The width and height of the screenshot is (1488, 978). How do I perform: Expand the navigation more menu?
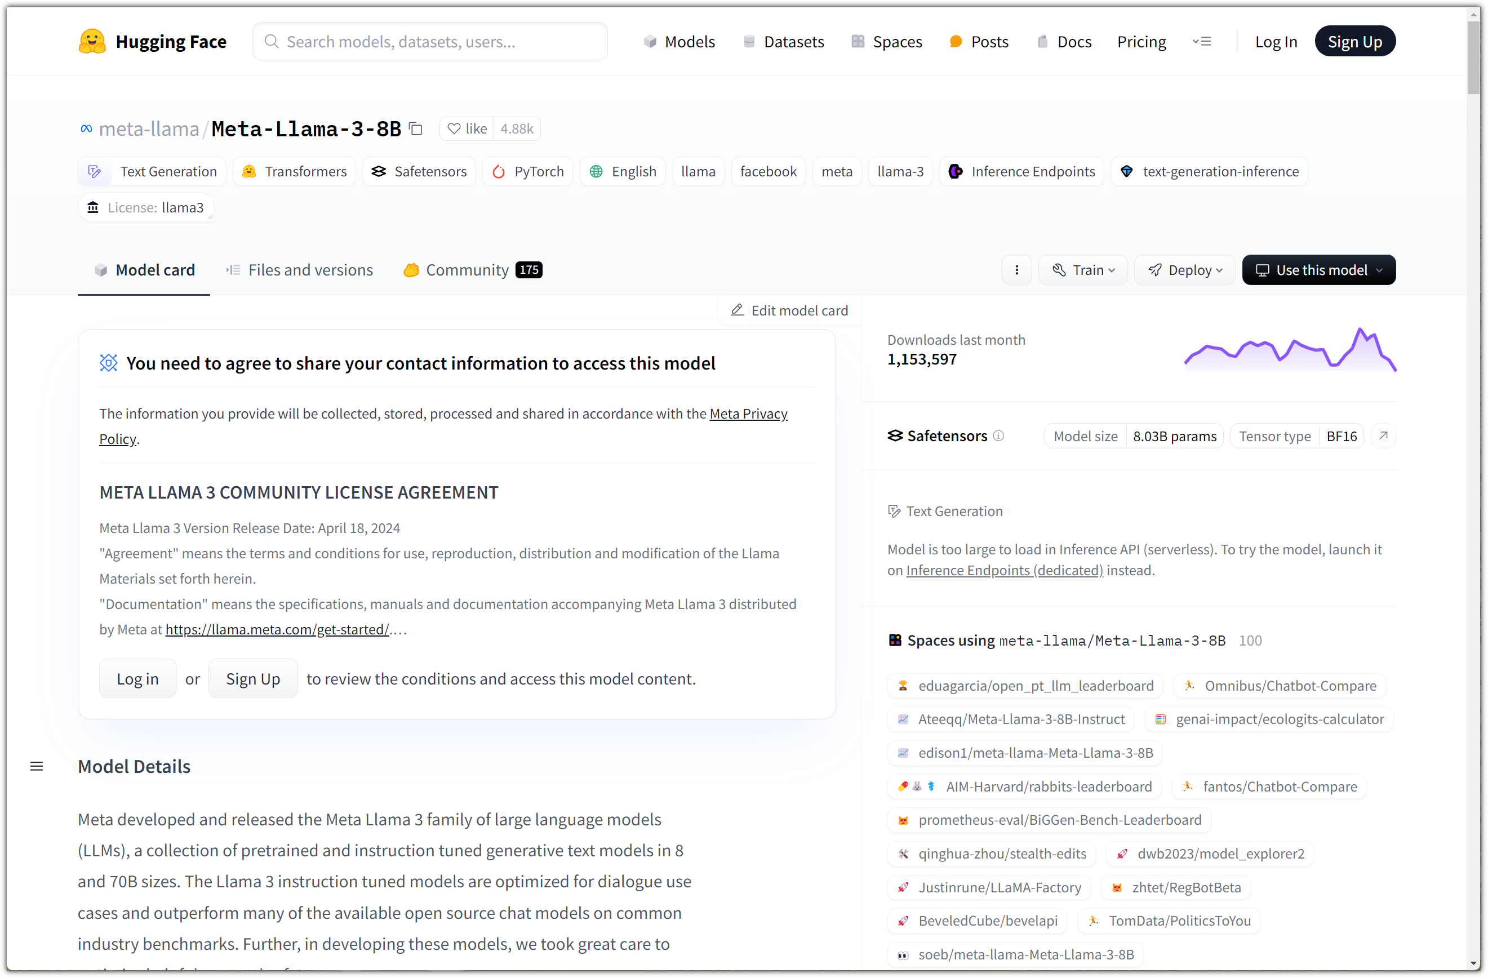[x=1202, y=42]
